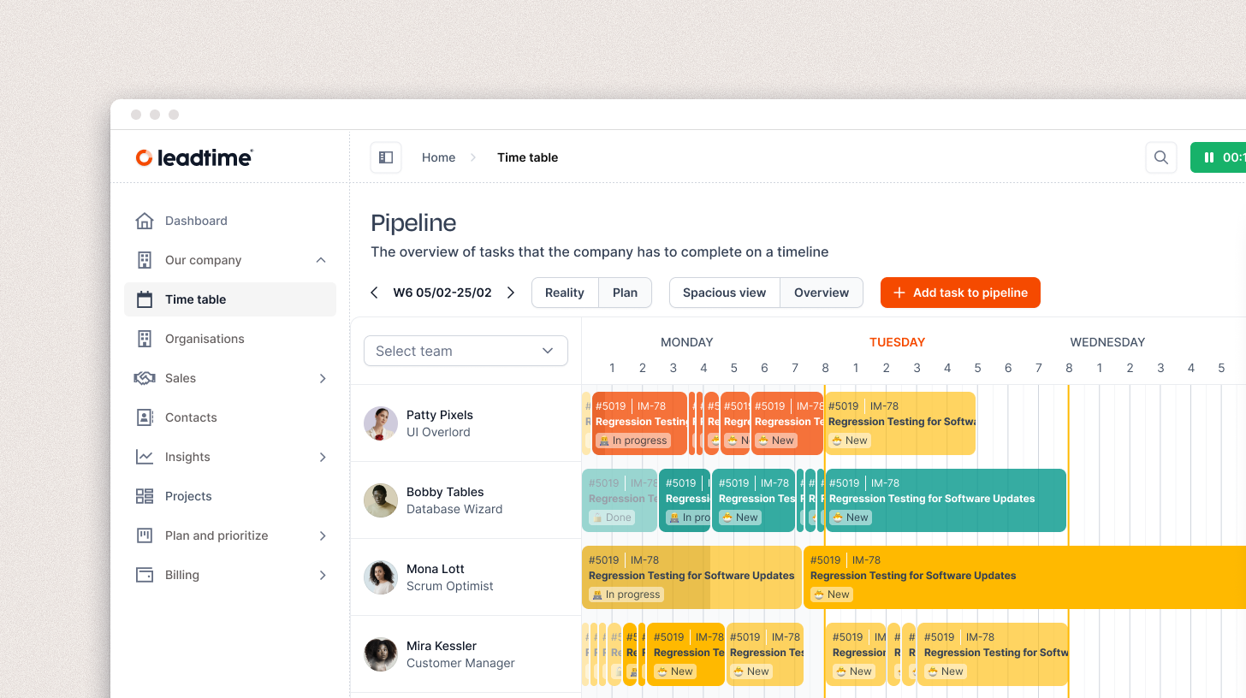Pause the green running timer

click(1218, 157)
